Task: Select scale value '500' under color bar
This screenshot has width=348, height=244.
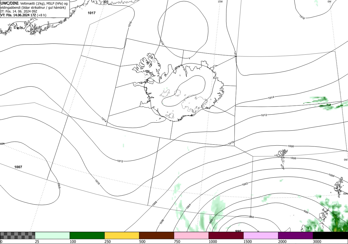Action: coord(142,241)
